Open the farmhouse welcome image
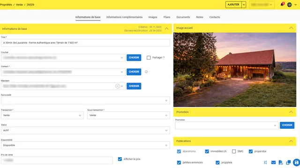Viewport: 300px width, 168px height. pos(235,70)
